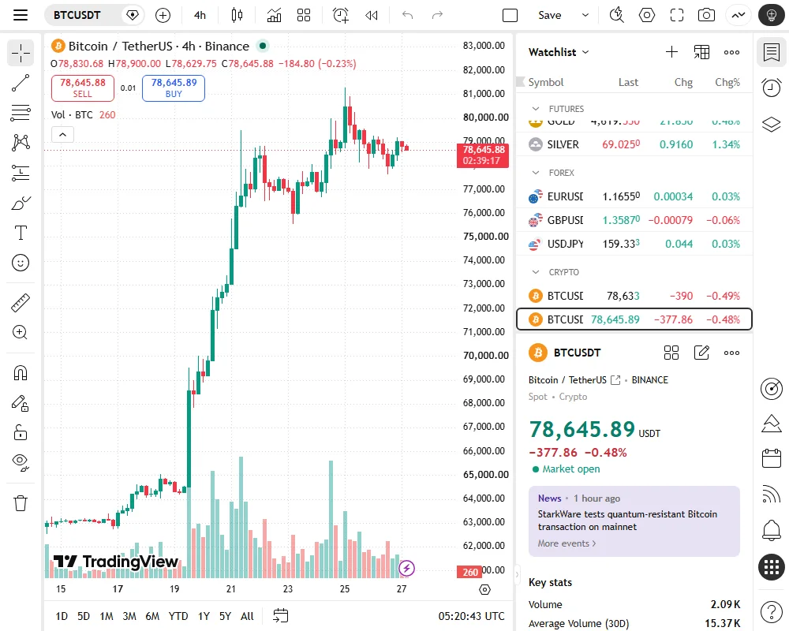Viewport: 789px width, 631px height.
Task: Click the 78,645.89 BUY button
Action: 174,88
